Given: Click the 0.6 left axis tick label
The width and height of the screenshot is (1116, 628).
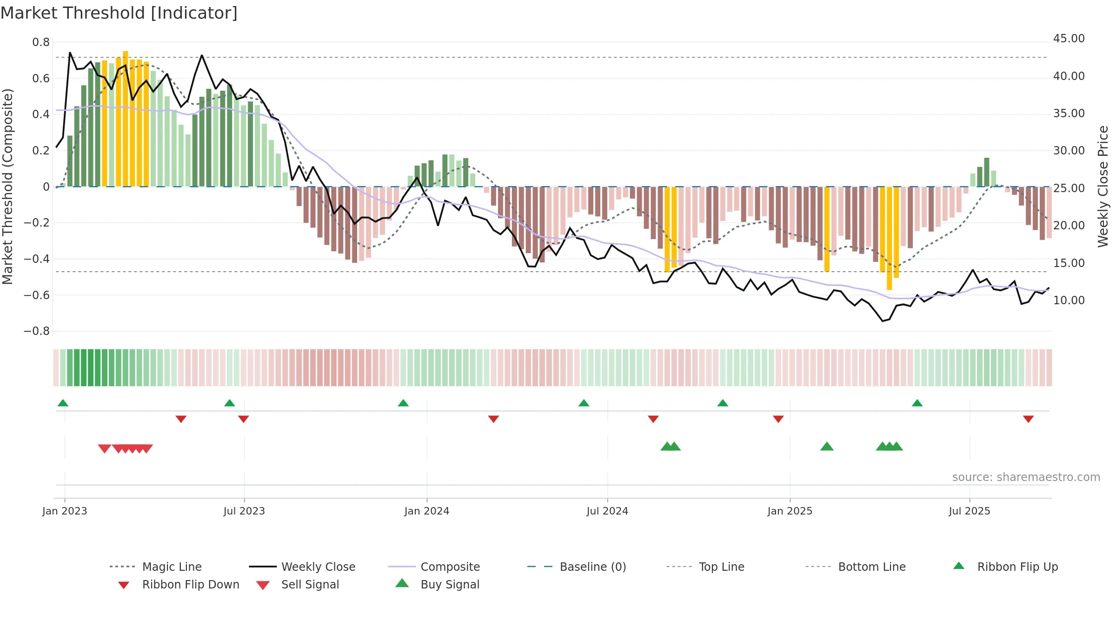Looking at the screenshot, I should 41,78.
